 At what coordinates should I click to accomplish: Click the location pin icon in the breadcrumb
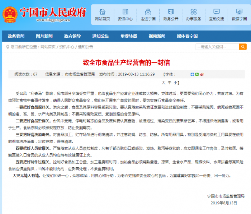pyautogui.click(x=8, y=47)
